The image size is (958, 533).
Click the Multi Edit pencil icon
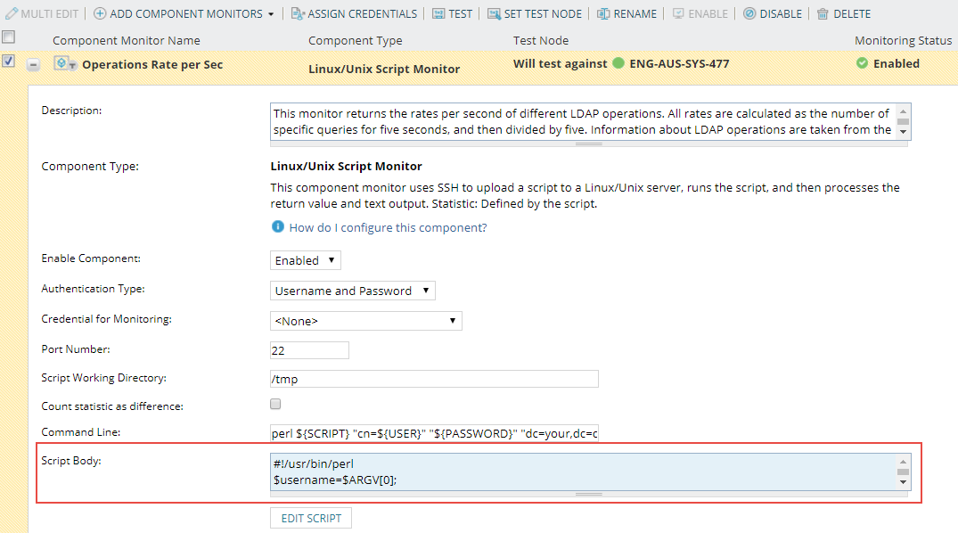(x=12, y=14)
